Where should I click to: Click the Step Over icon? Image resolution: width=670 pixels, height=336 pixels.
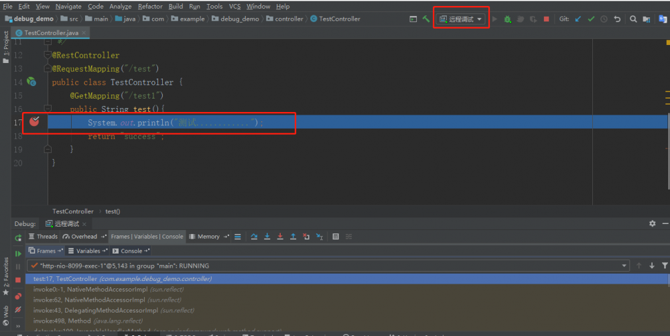[x=254, y=236]
